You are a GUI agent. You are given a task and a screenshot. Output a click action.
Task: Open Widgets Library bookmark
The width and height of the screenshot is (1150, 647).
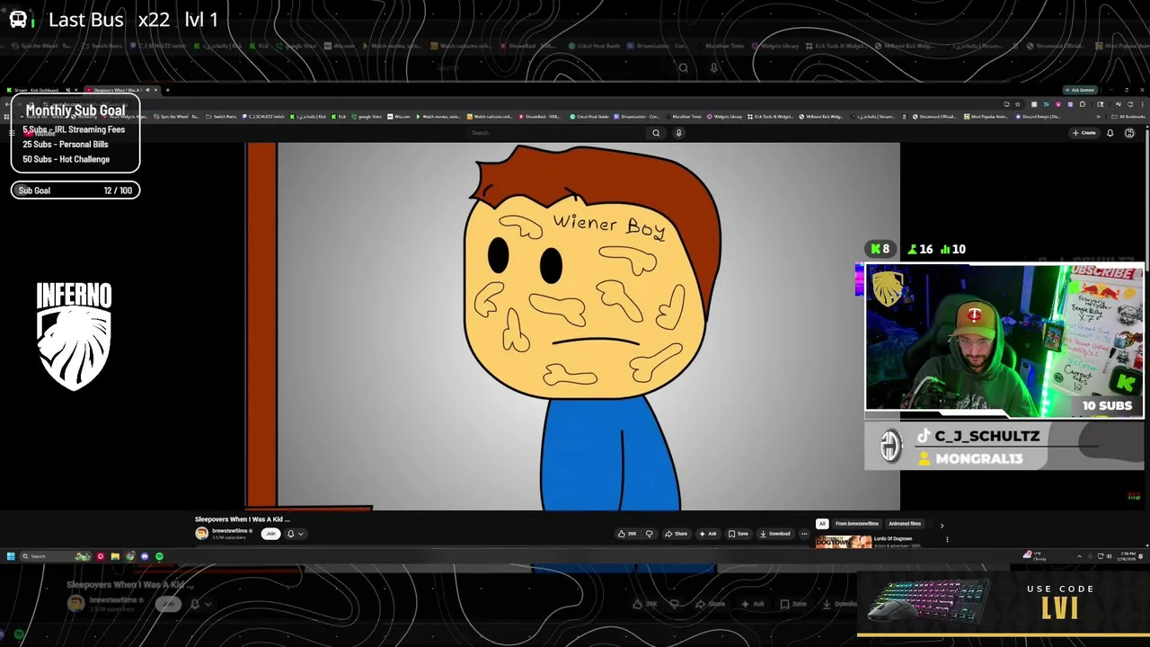pyautogui.click(x=724, y=117)
